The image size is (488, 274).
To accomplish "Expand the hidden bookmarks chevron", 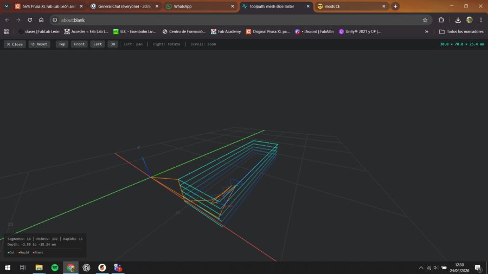I will (x=426, y=31).
